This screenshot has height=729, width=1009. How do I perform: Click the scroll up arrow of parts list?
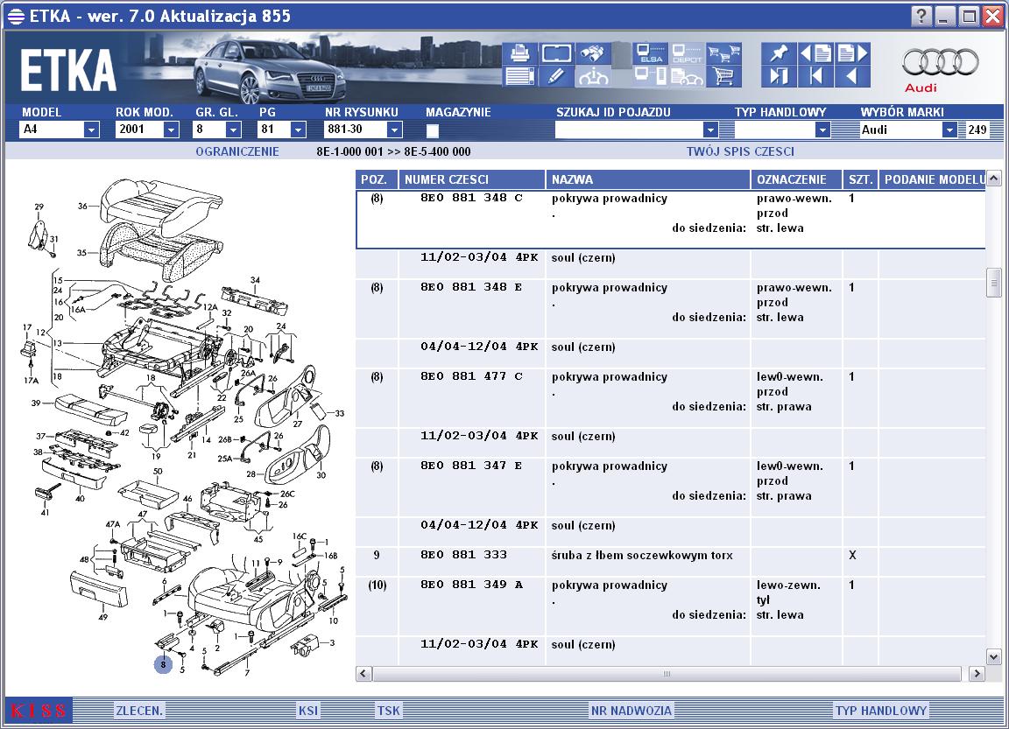993,178
